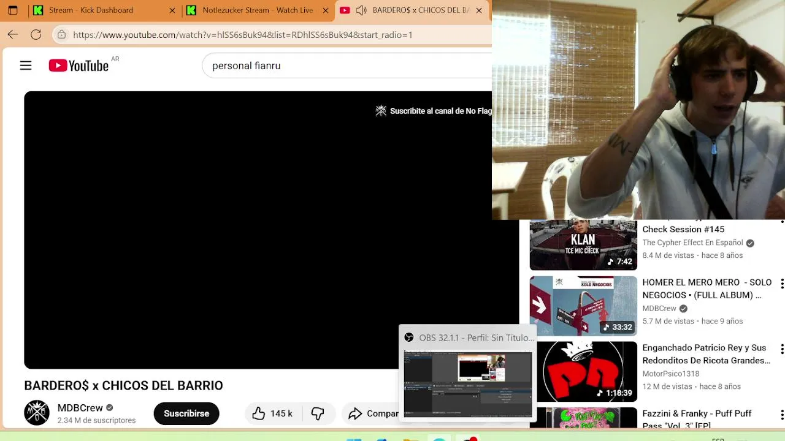The width and height of the screenshot is (785, 441).
Task: Click the 2.34 M de suscriptores text
Action: [x=96, y=420]
